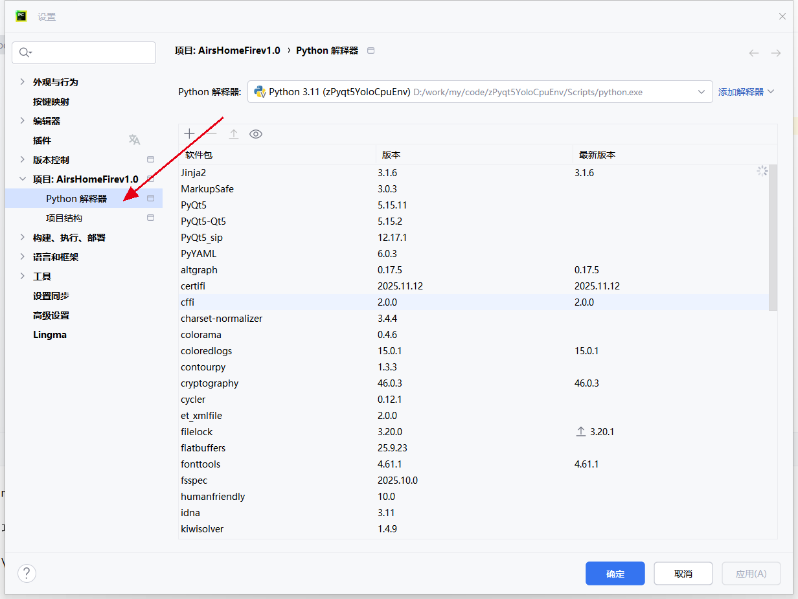798x599 pixels.
Task: Expand the 工具 tree node
Action: [23, 276]
